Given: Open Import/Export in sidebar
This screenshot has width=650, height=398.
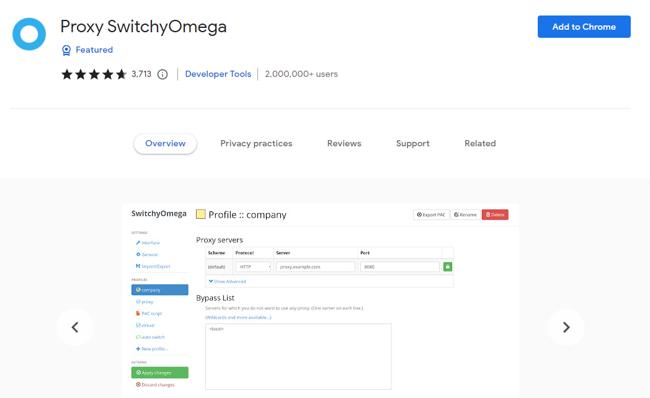Looking at the screenshot, I should point(153,267).
